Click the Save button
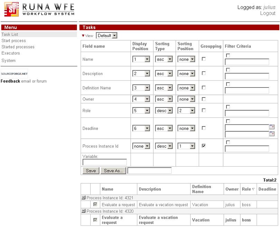The image size is (280, 227). coord(91,171)
